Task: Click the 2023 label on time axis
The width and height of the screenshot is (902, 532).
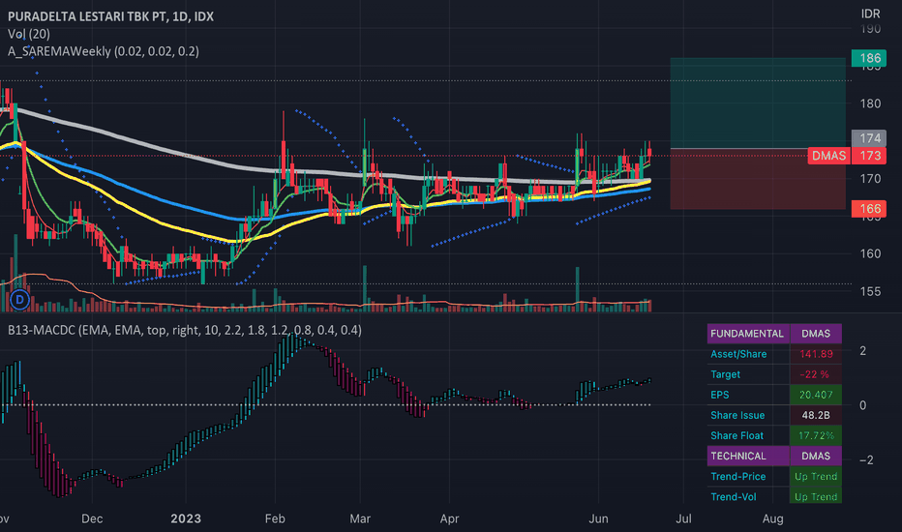Action: 186,518
